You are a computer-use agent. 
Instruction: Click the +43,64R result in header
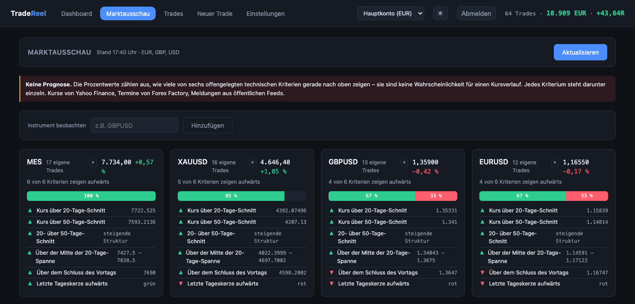610,13
